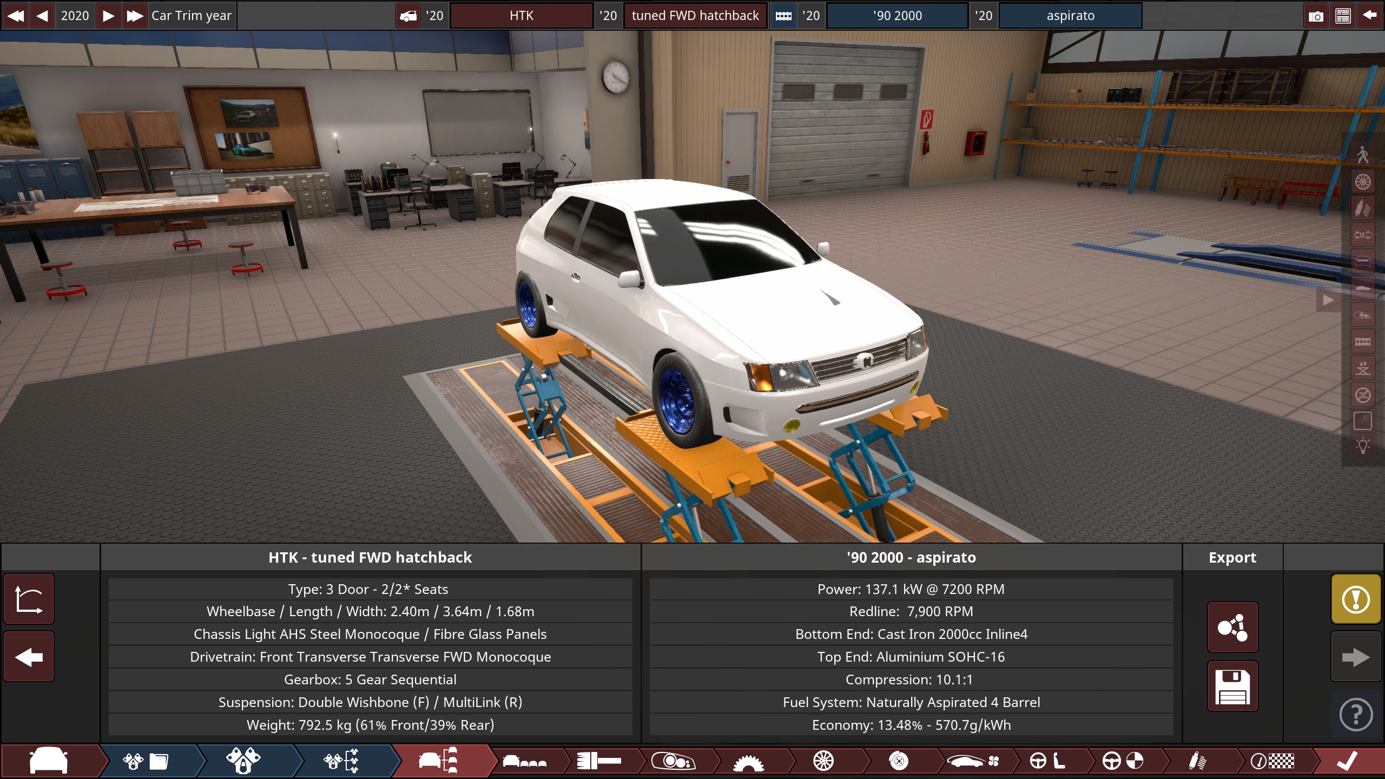This screenshot has width=1385, height=779.
Task: Open the driving aids and safety step
Action: point(1123,761)
